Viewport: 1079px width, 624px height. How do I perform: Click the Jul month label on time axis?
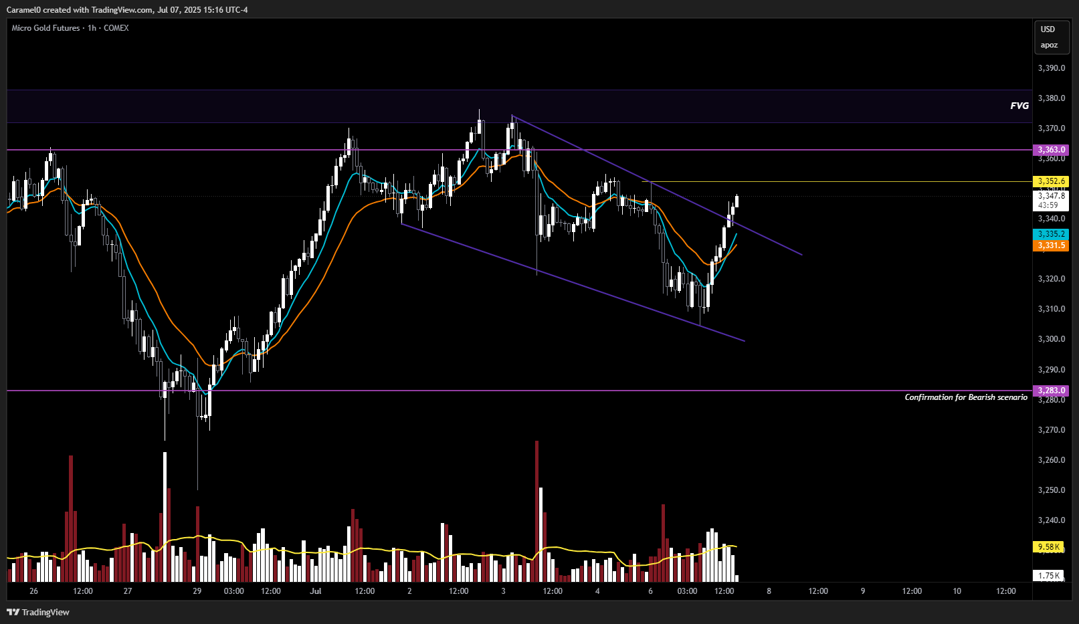pos(316,591)
